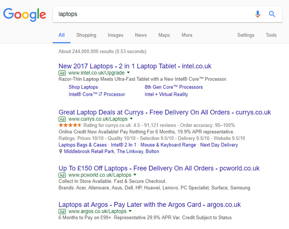Open the Settings menu

[x=246, y=35]
